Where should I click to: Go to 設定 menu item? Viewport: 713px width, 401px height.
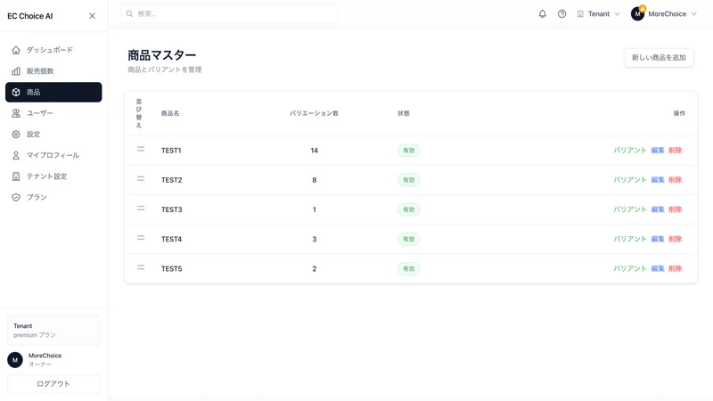coord(53,135)
